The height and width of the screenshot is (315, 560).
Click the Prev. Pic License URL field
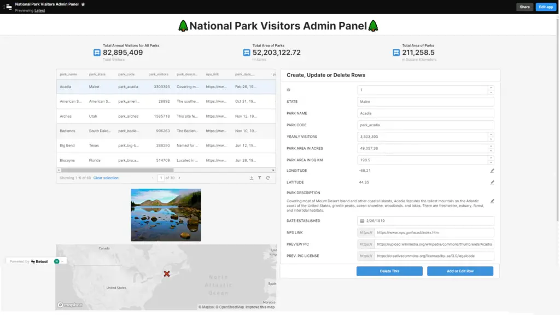(x=434, y=256)
